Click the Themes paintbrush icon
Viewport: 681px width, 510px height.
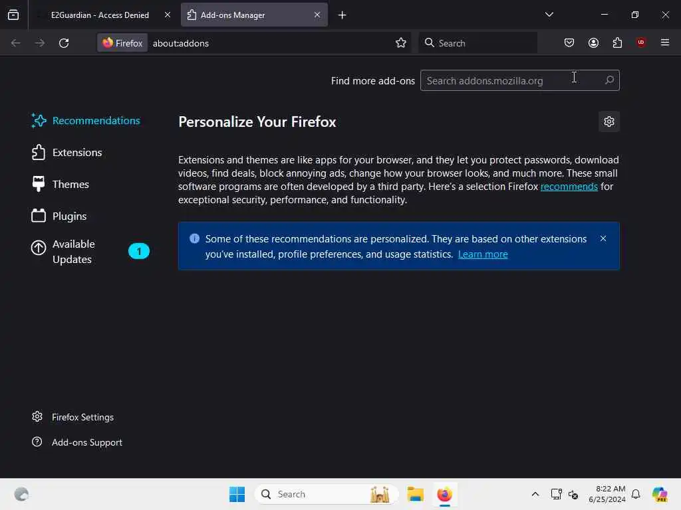pos(39,184)
